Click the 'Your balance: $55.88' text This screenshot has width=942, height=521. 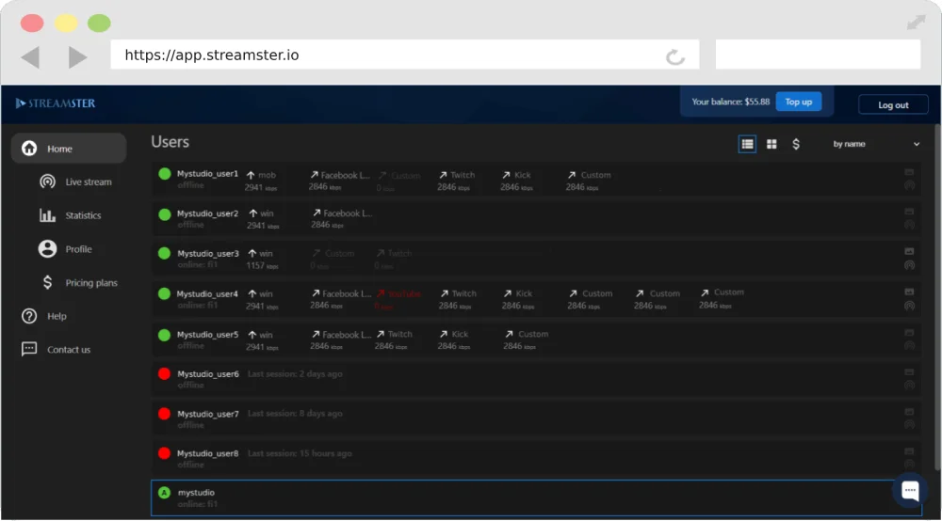730,102
